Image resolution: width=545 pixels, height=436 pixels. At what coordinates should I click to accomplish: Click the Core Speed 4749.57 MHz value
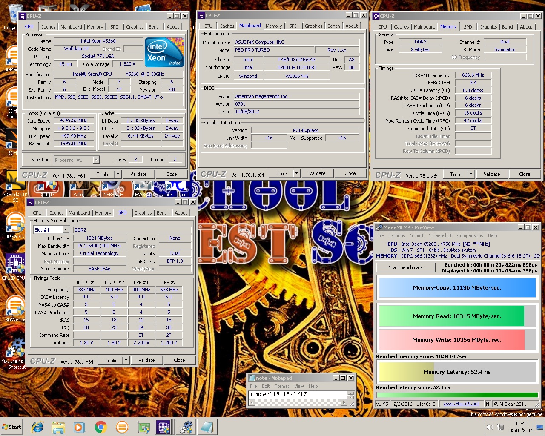point(74,120)
